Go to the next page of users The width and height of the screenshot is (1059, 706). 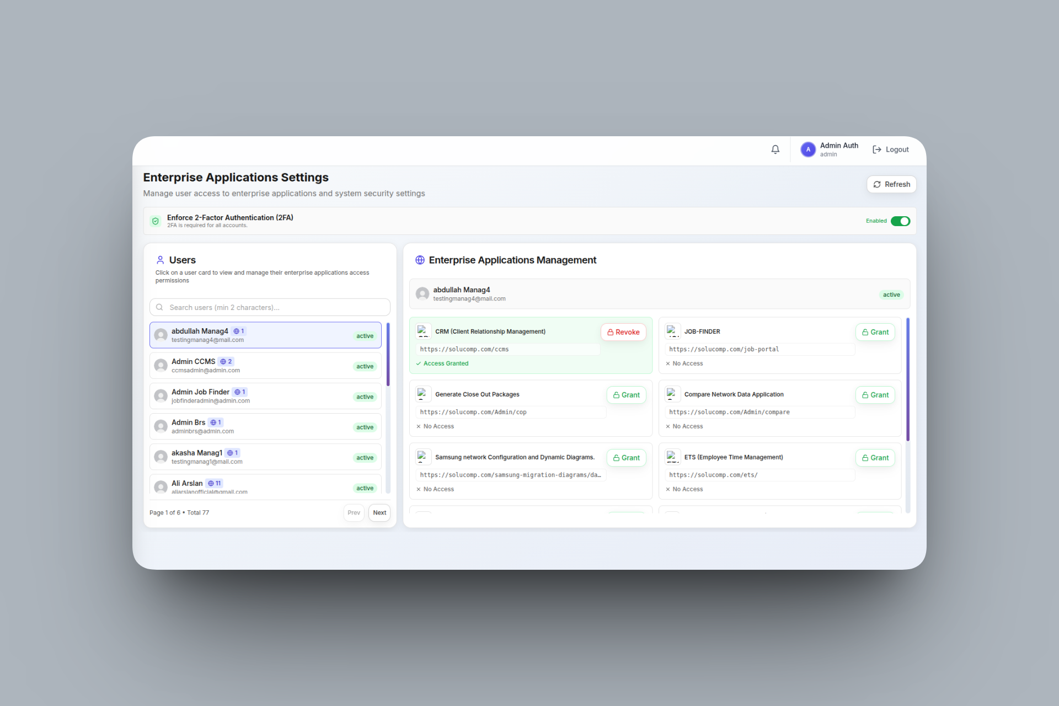tap(379, 512)
